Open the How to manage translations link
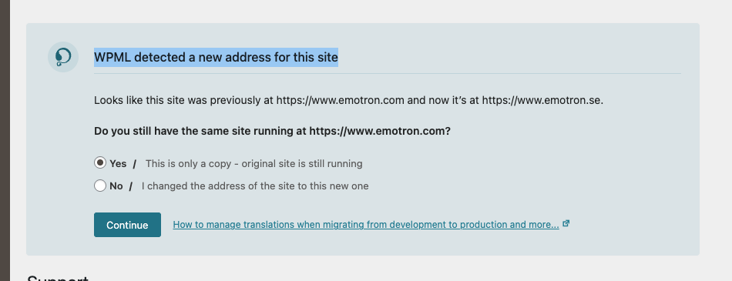The width and height of the screenshot is (732, 281). click(366, 225)
